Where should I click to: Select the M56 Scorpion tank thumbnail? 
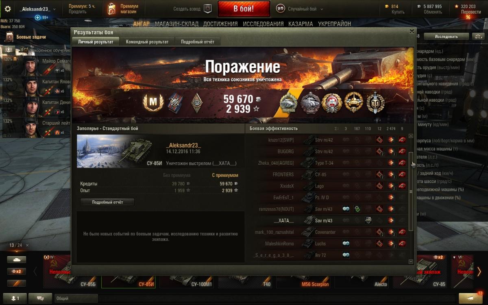coord(305,271)
